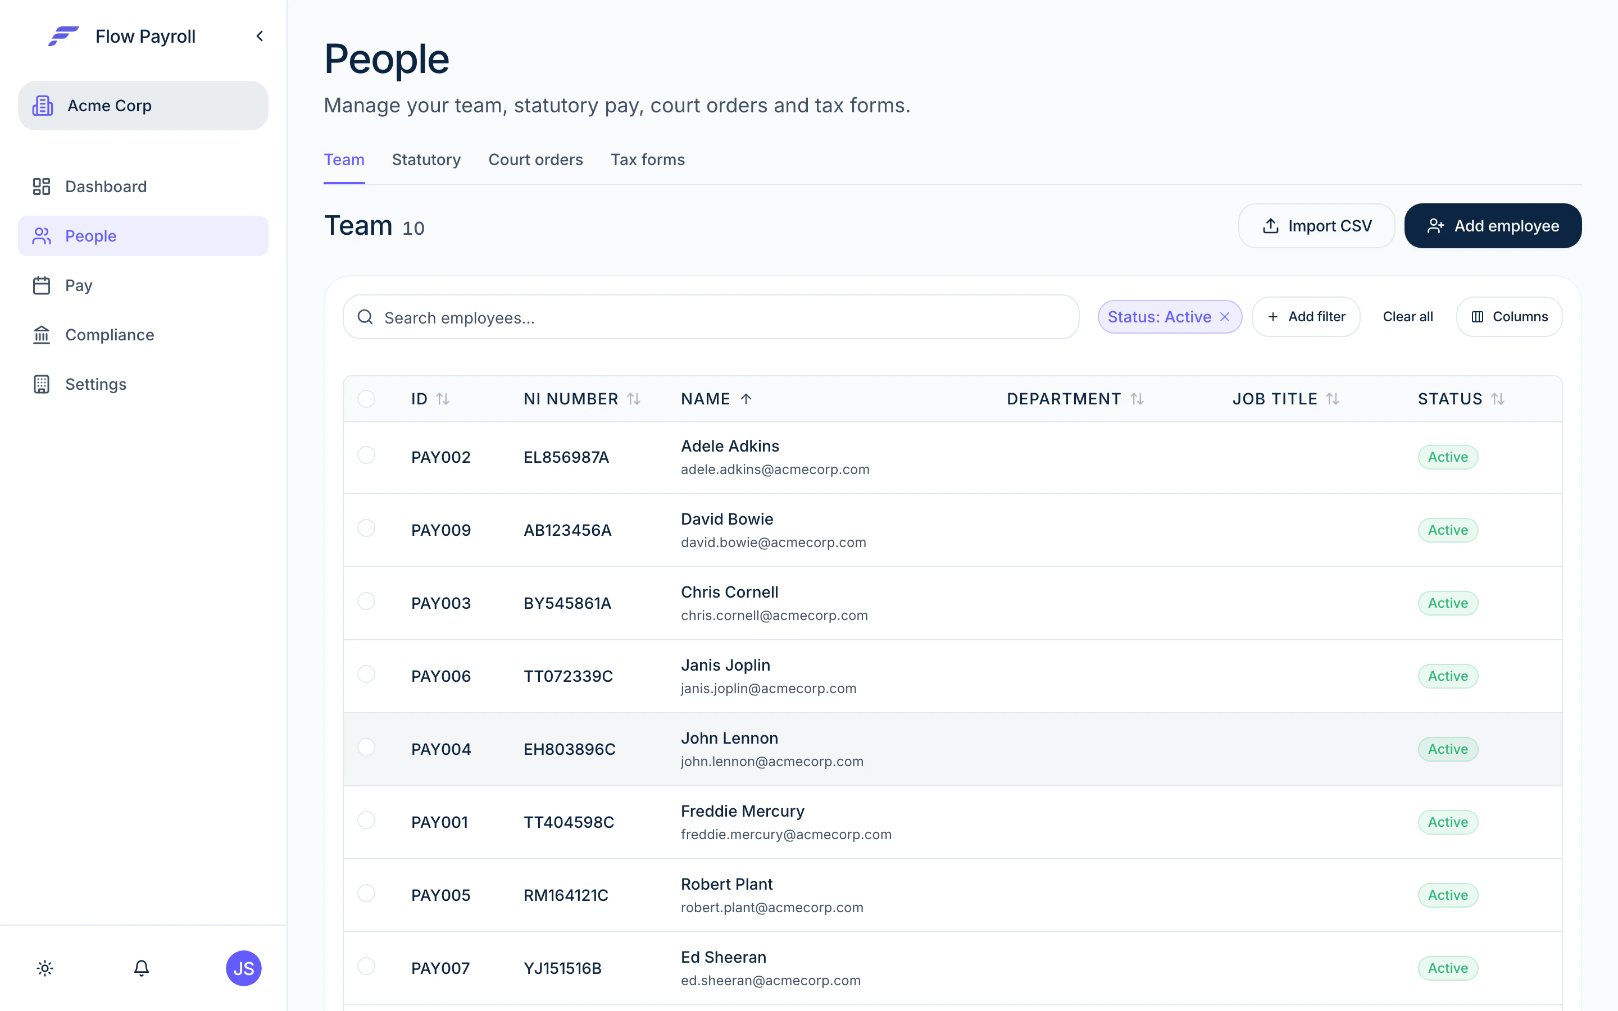Select the Robert Plant row checkbox
This screenshot has height=1011, width=1618.
(366, 893)
